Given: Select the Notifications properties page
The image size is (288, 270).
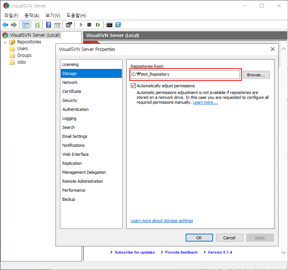Looking at the screenshot, I should coord(91,145).
